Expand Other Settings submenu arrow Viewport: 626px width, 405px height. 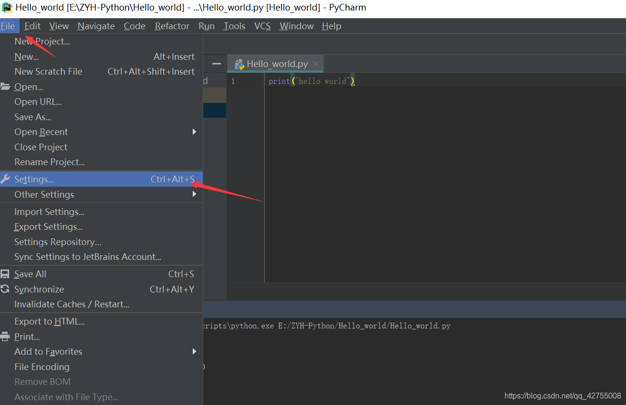coord(194,194)
